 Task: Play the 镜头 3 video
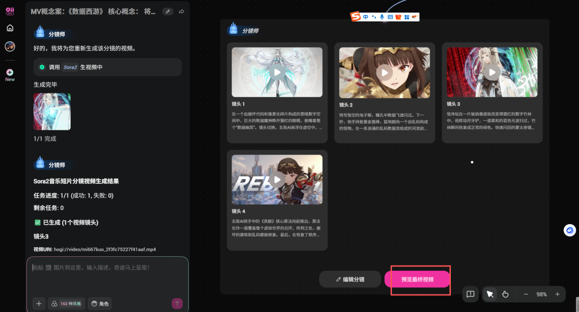[492, 72]
